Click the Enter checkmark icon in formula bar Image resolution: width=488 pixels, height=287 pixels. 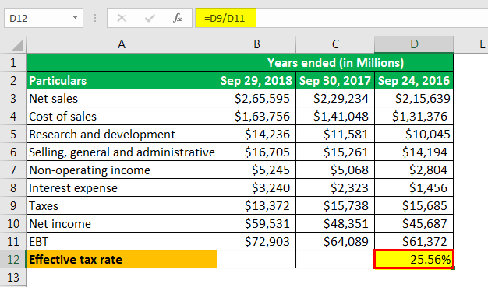[150, 18]
